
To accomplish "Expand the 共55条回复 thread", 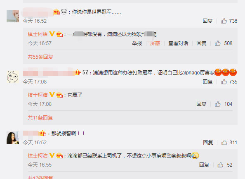I will coord(40,57).
